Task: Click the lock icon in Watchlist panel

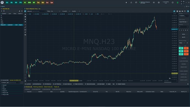Action: pyautogui.click(x=22, y=11)
